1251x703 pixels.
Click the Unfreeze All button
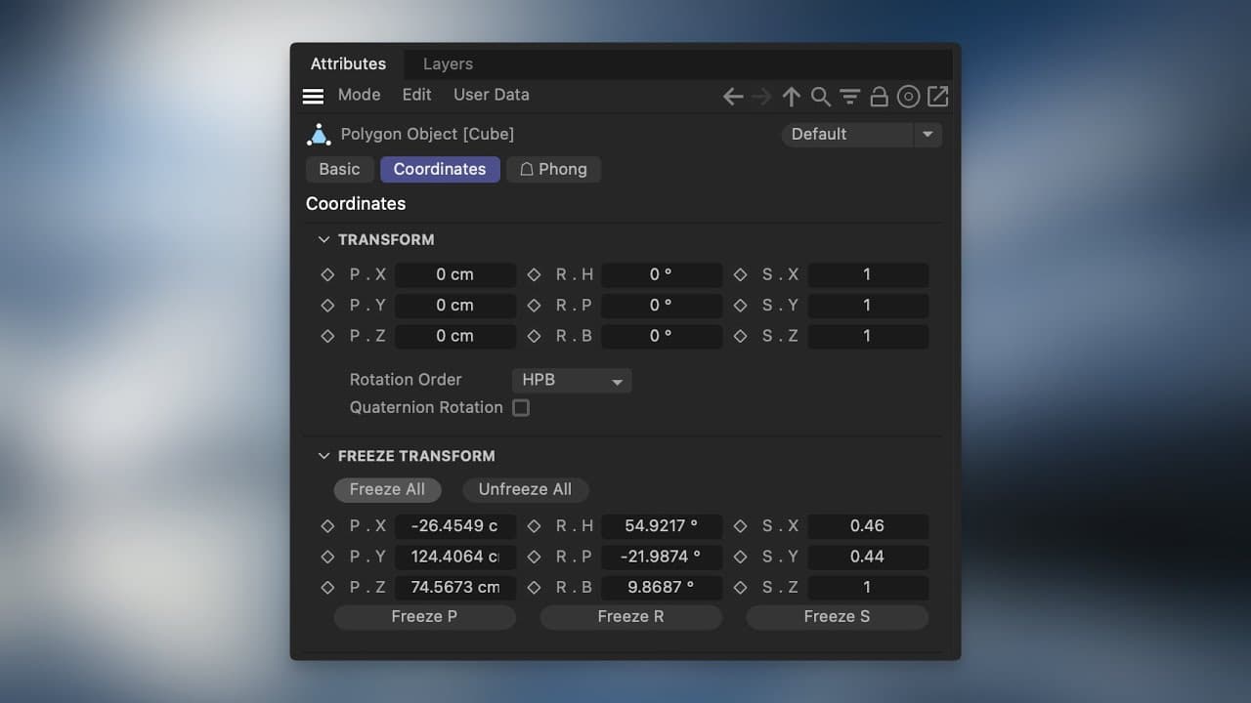coord(525,489)
